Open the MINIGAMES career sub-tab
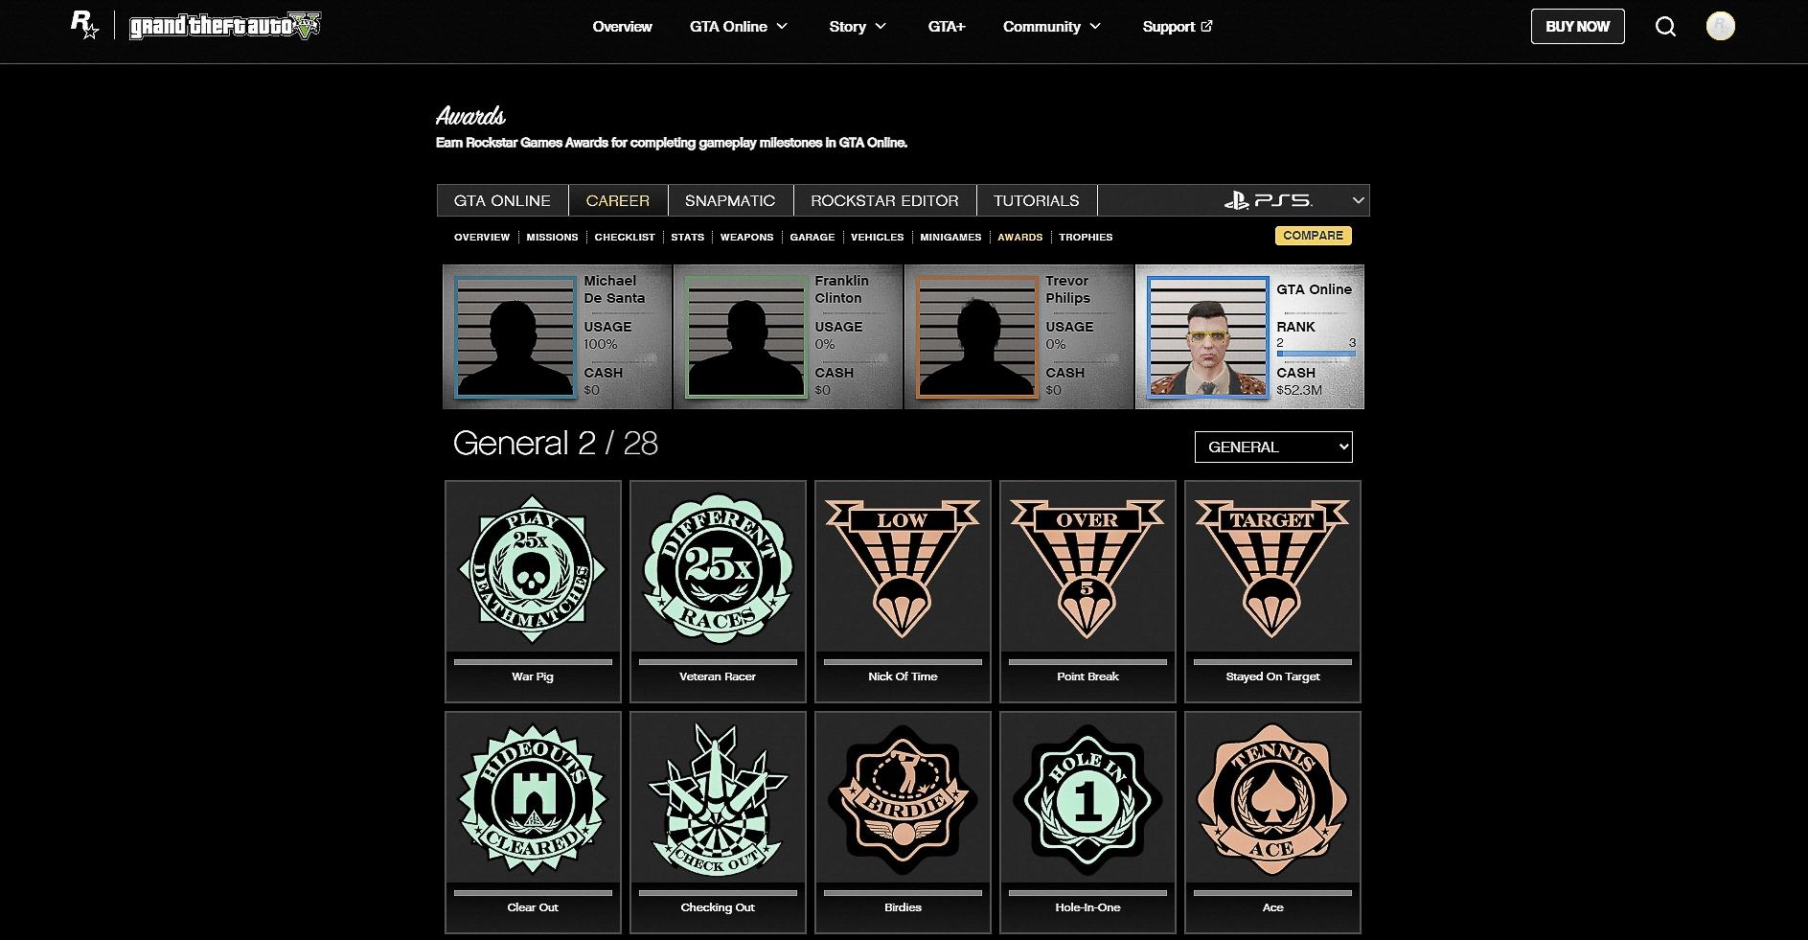This screenshot has width=1808, height=940. point(950,237)
